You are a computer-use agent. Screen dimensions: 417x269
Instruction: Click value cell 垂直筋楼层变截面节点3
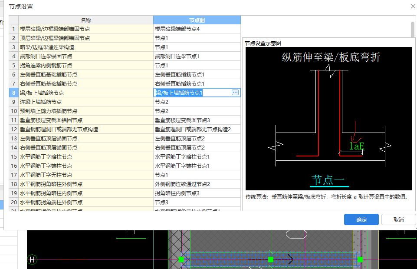pyautogui.click(x=197, y=120)
